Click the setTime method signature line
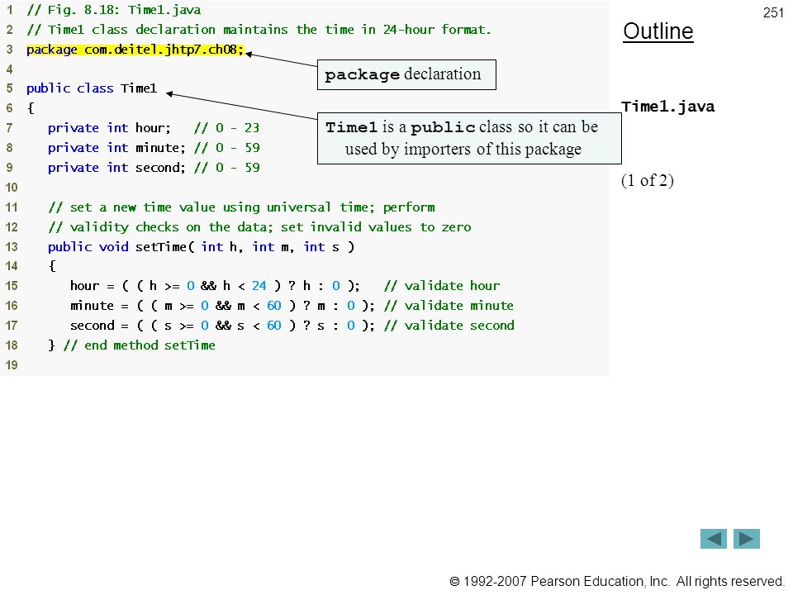793x595 pixels. tap(202, 247)
